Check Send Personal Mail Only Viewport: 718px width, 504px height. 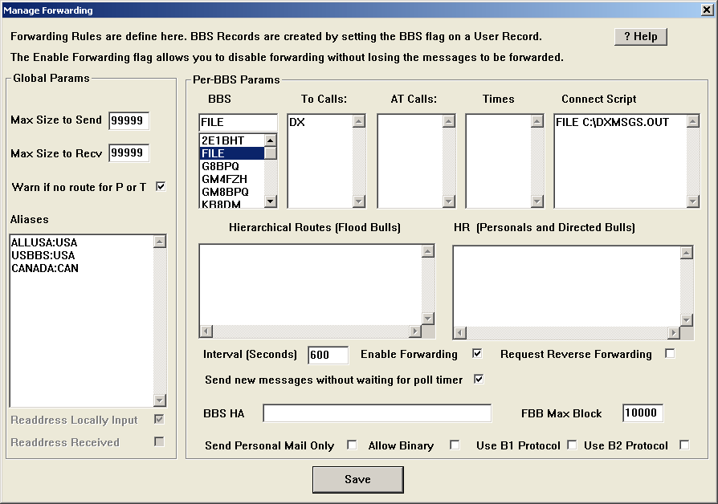[x=352, y=445]
